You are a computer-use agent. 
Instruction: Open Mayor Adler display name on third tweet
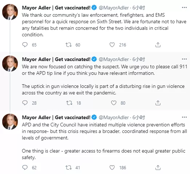tap(56, 117)
